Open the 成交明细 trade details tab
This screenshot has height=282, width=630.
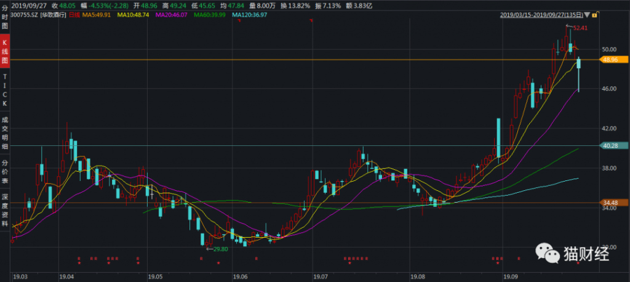click(x=5, y=133)
